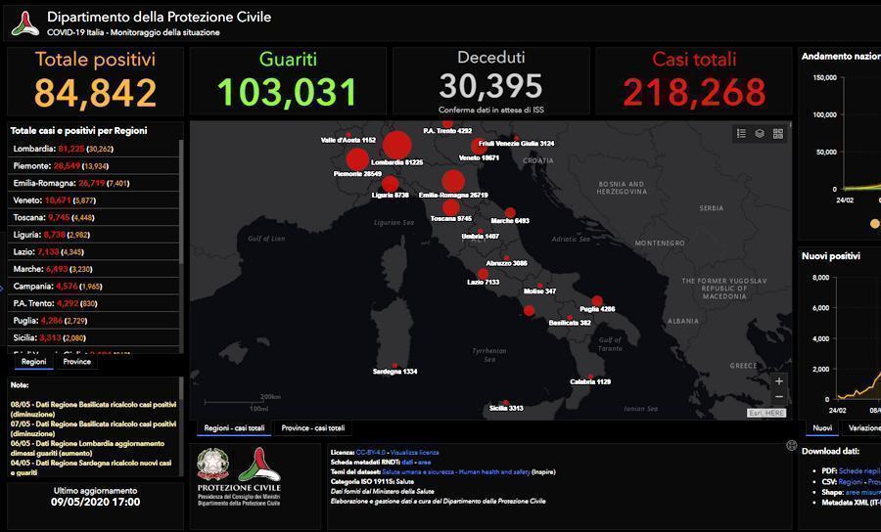The width and height of the screenshot is (881, 532).
Task: Click the Protezione Civile header logo
Action: coord(25,23)
